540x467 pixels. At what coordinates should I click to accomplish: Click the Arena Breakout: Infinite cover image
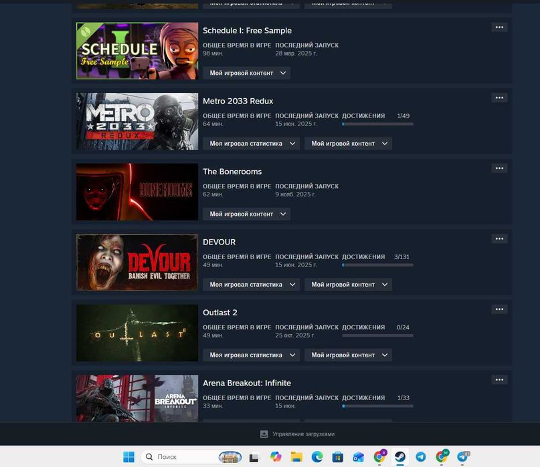coord(137,399)
